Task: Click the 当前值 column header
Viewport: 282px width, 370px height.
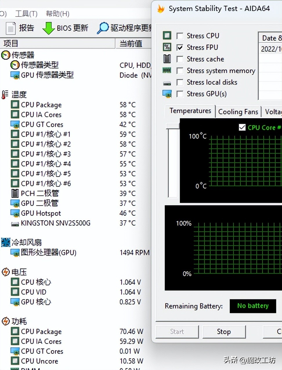Action: [x=134, y=43]
